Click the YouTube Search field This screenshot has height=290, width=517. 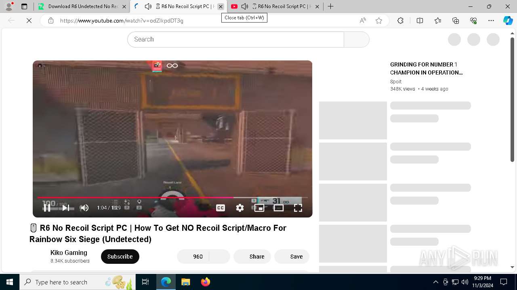(x=235, y=39)
